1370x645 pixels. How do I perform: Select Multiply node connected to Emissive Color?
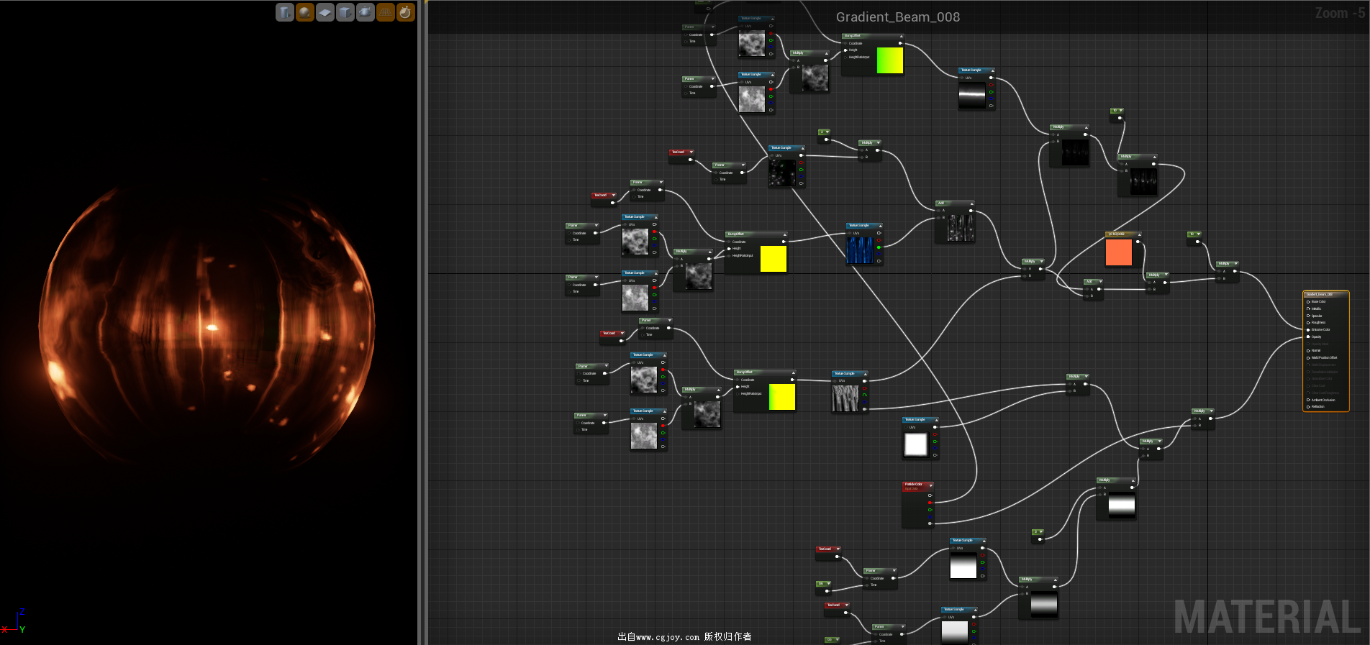pyautogui.click(x=1227, y=271)
